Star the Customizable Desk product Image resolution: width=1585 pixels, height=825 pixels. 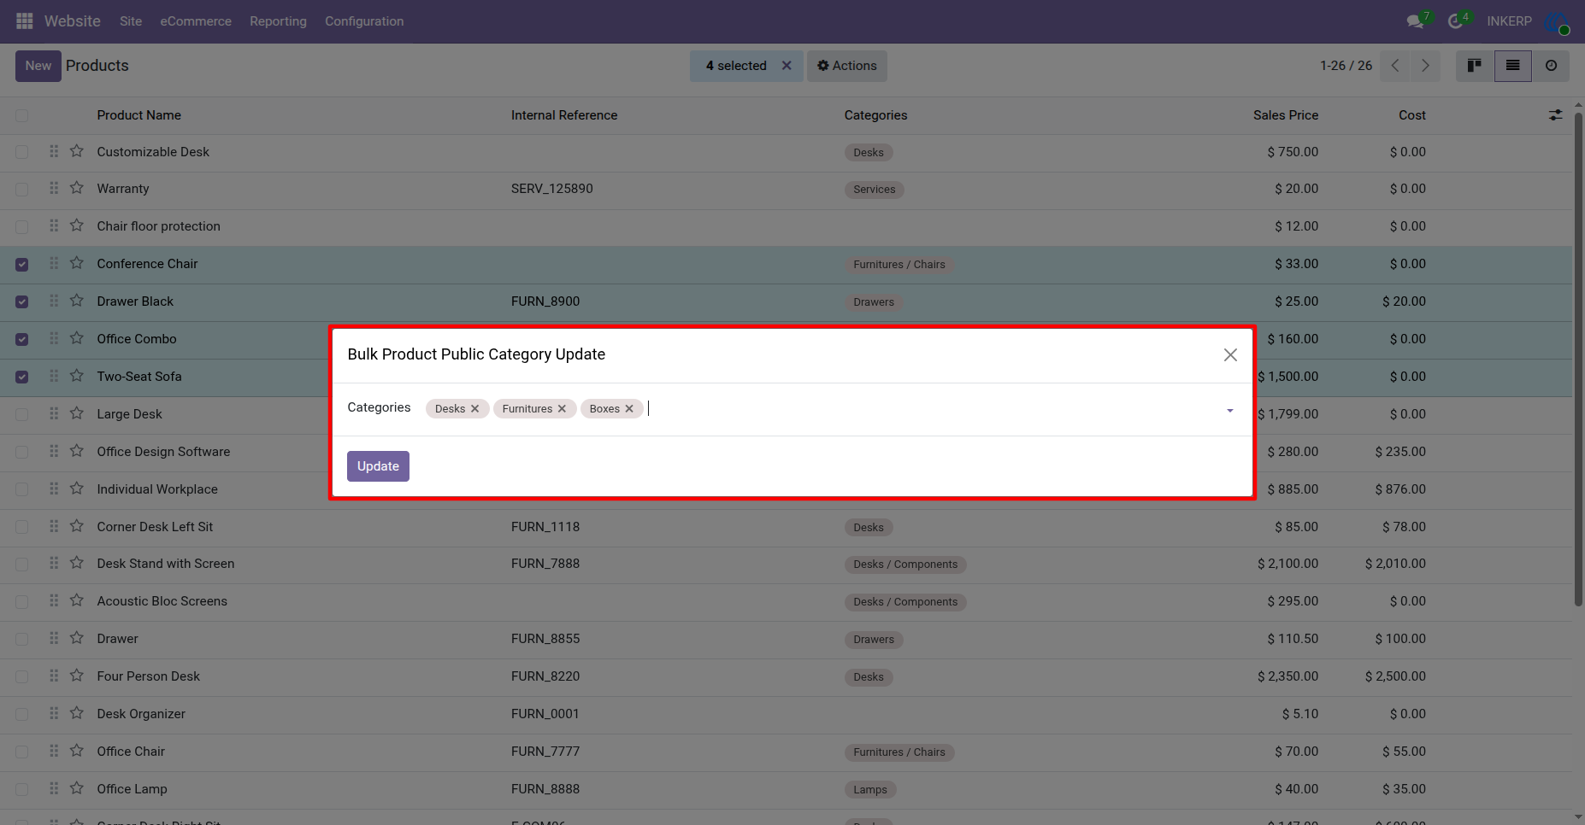(x=77, y=151)
